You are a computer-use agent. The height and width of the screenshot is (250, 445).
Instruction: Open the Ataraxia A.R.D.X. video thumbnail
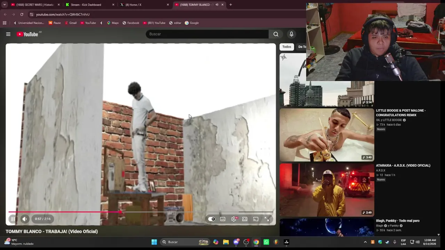coord(327,190)
